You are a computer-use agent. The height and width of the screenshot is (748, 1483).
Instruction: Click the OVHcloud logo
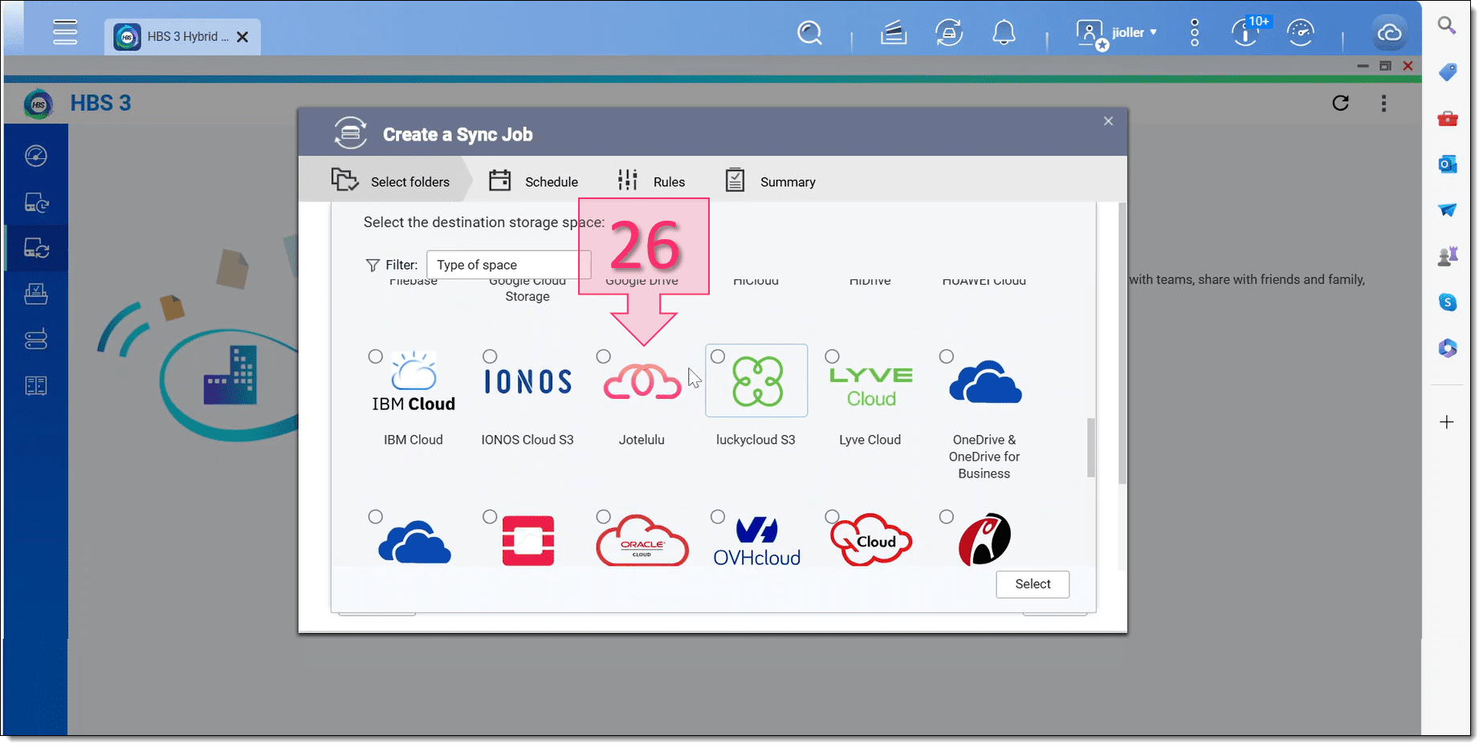757,543
